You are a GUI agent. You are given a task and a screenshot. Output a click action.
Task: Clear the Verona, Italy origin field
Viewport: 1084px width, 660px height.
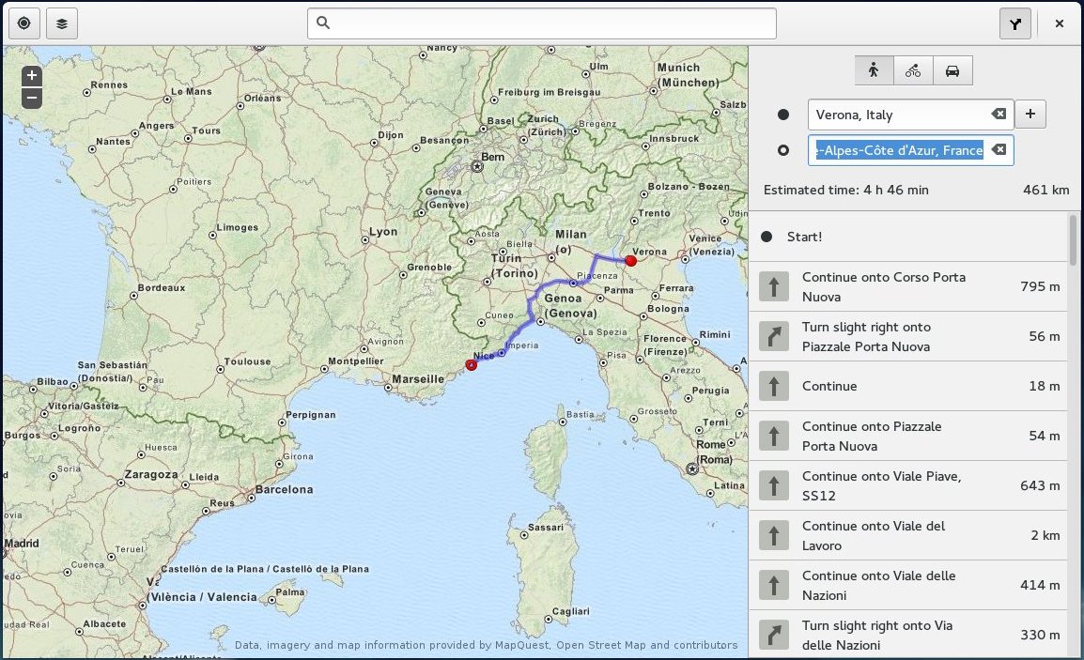click(x=999, y=114)
